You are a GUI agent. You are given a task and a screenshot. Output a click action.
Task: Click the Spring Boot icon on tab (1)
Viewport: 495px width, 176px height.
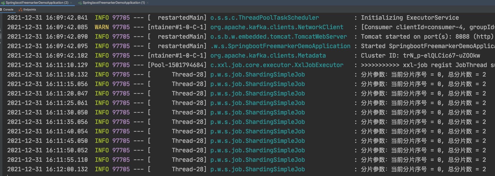[80, 3]
